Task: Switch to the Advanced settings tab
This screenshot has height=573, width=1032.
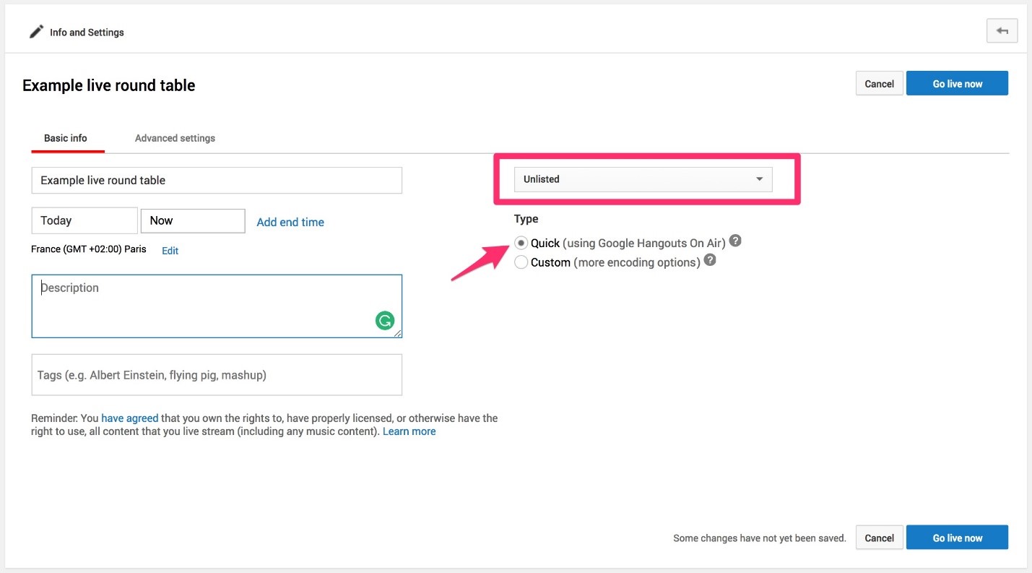Action: pos(175,138)
